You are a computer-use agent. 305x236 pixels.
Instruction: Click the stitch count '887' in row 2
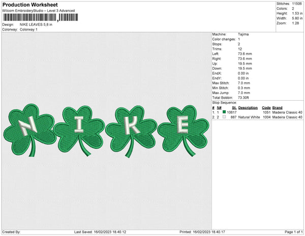(234, 117)
